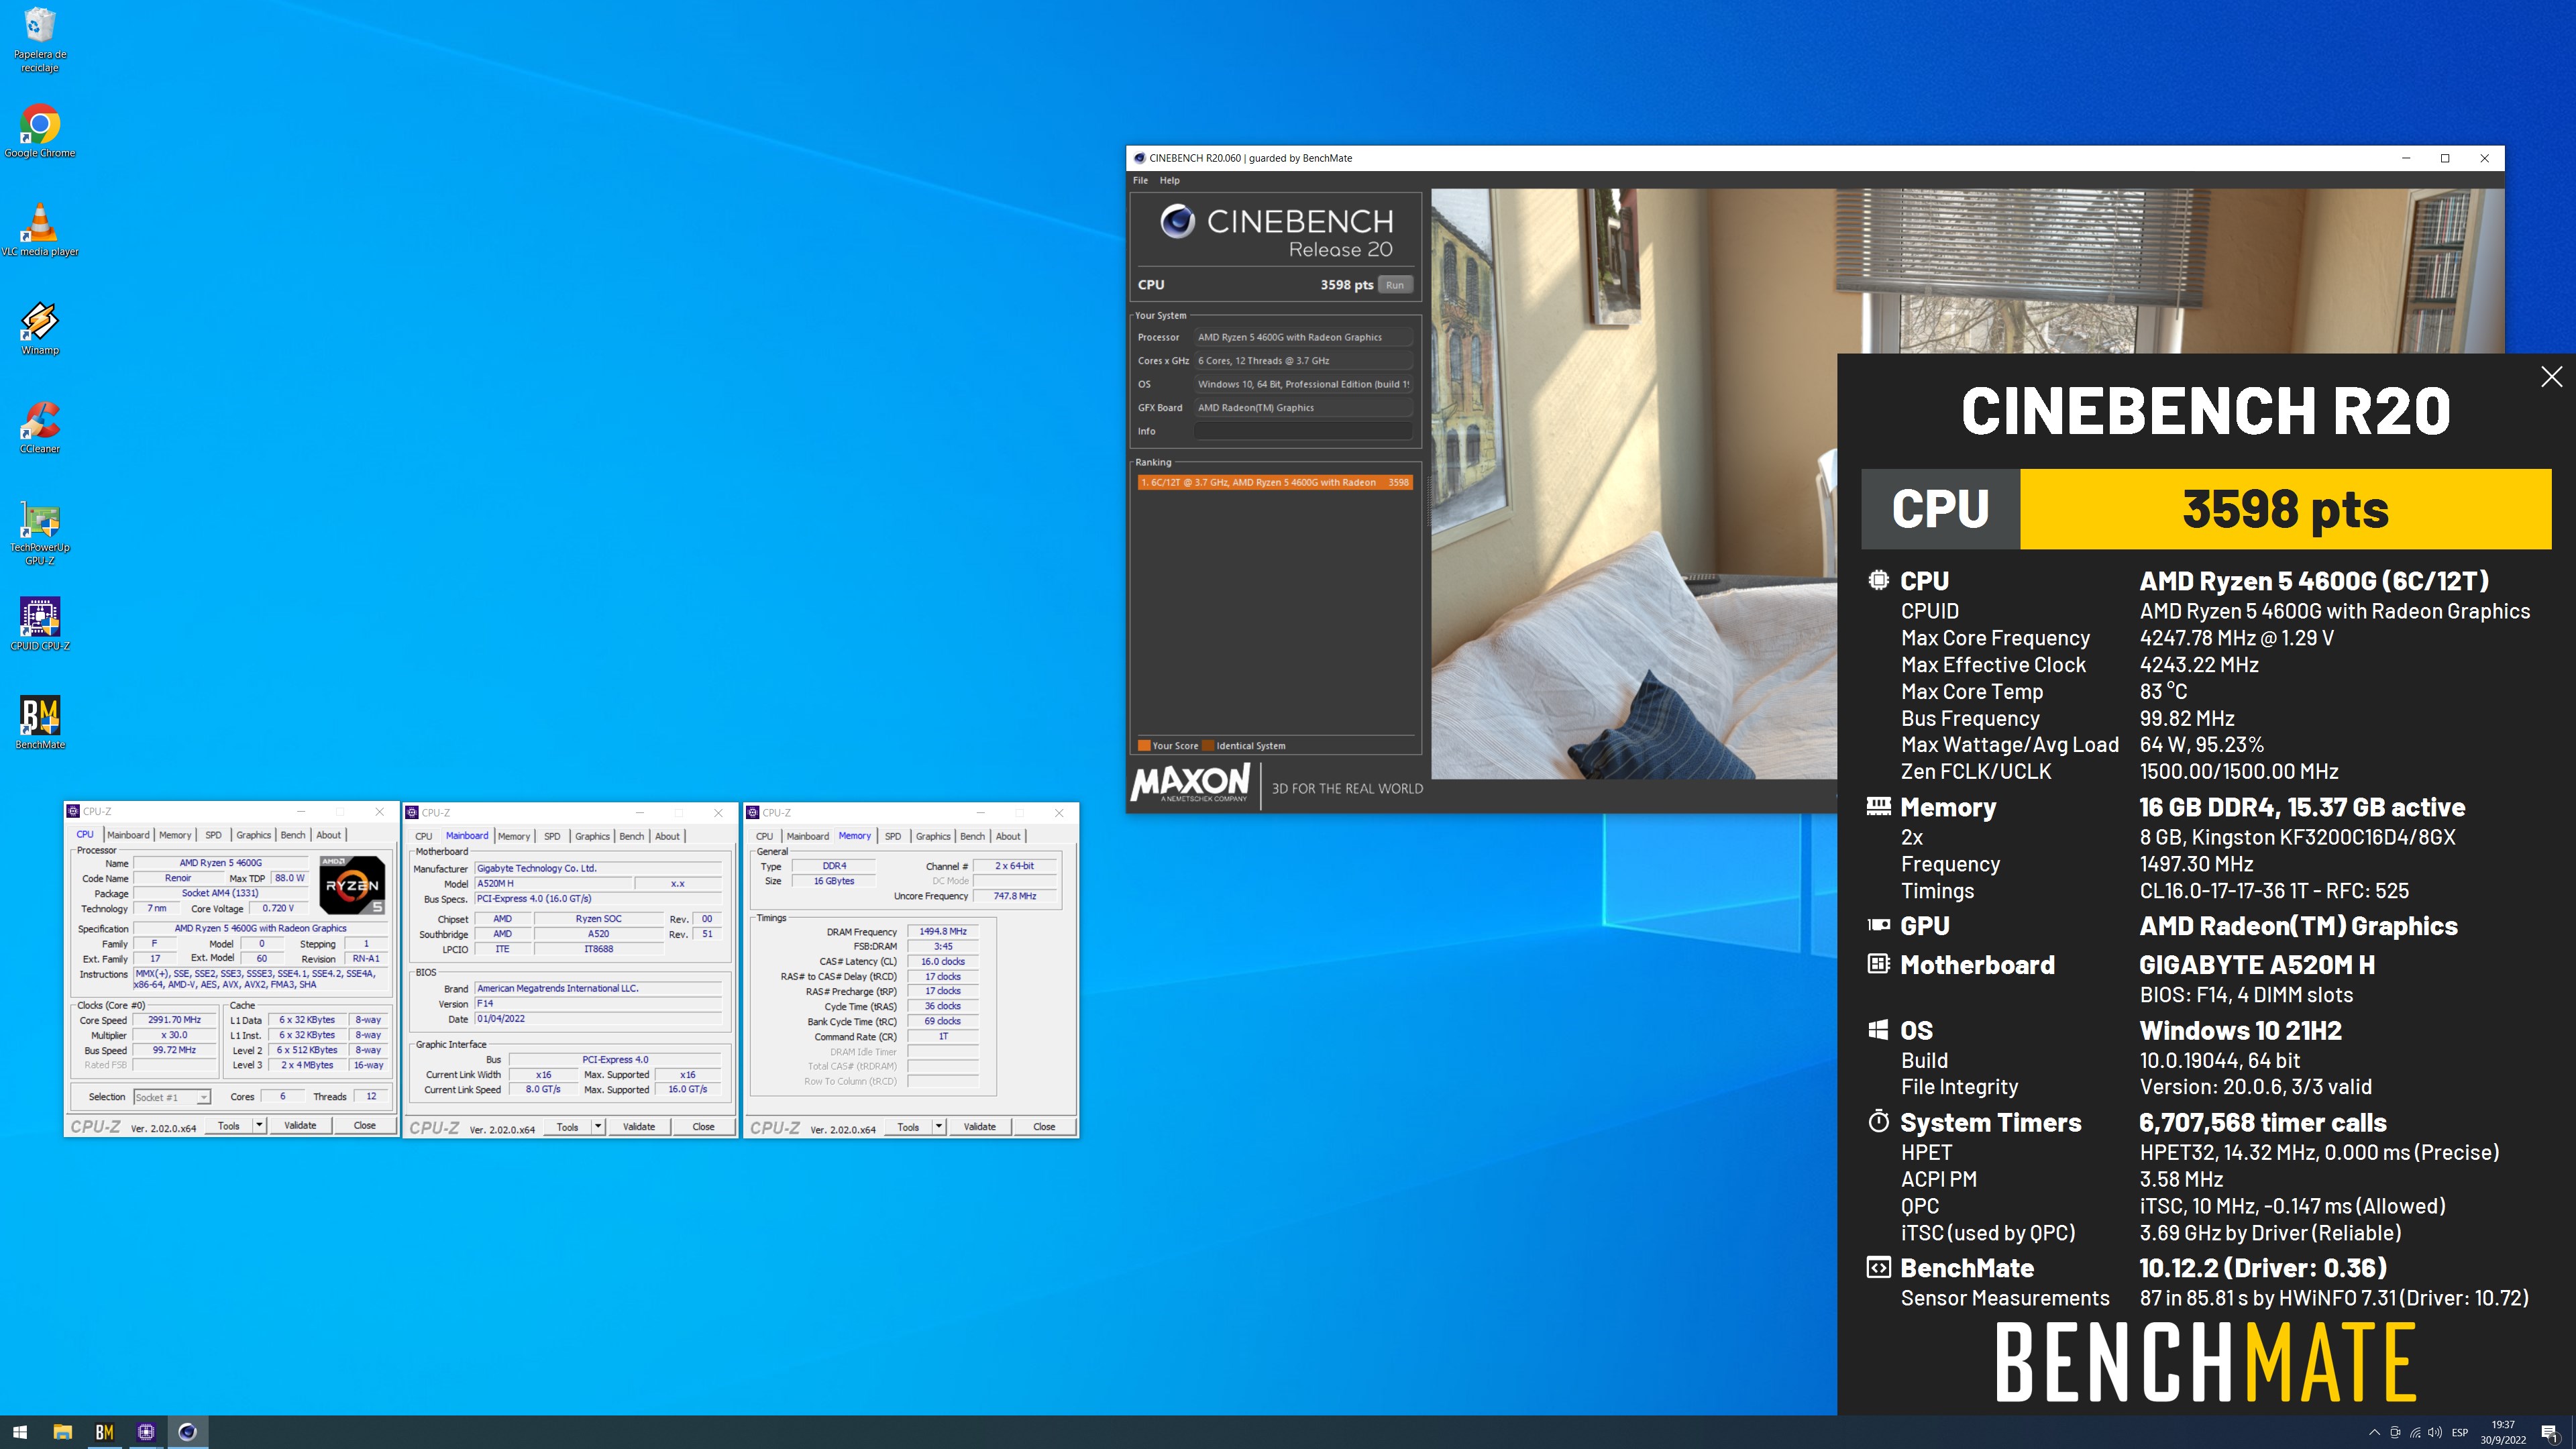Click the Memory CPU-Z window title icon
The image size is (2576, 1449).
753,813
